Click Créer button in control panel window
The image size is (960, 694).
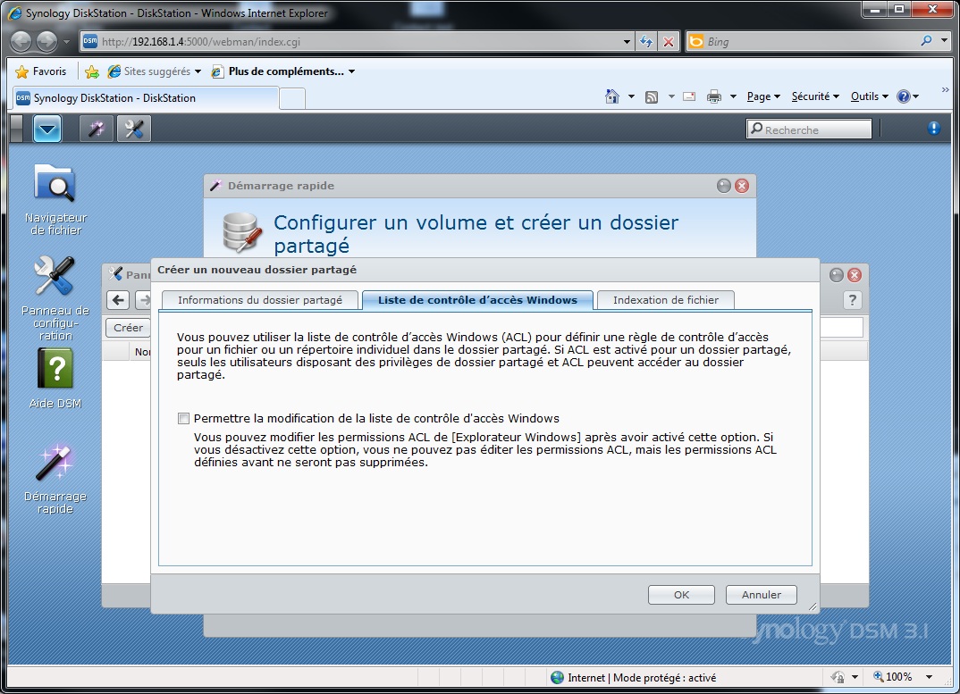click(128, 328)
